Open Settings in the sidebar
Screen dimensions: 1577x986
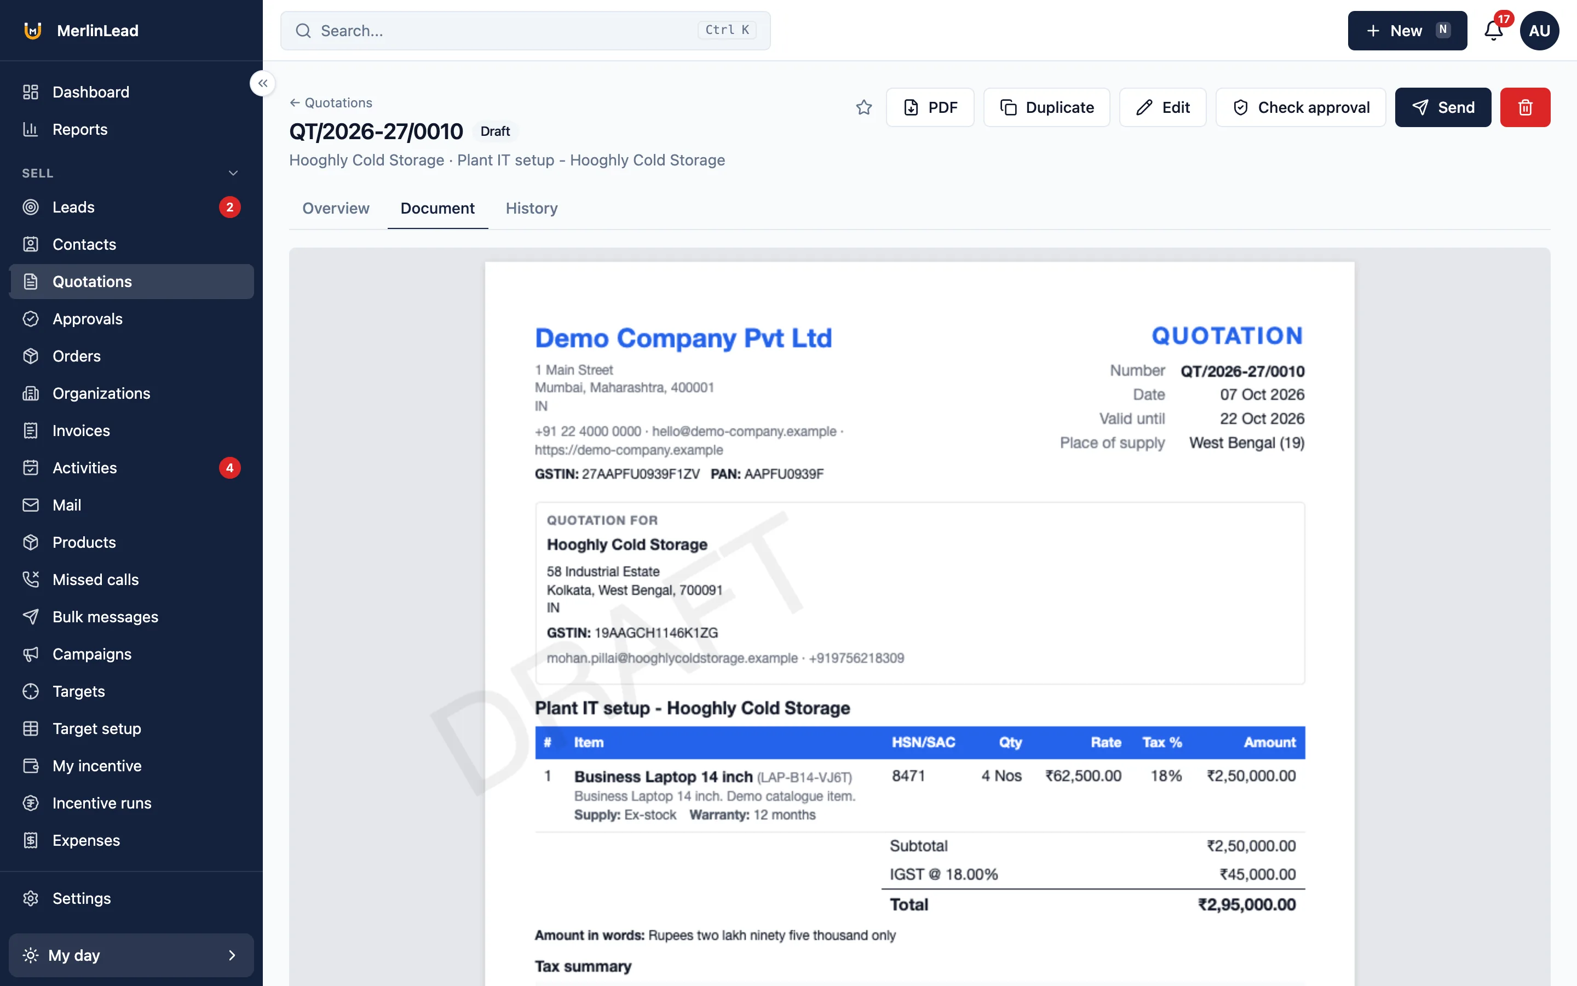131,898
